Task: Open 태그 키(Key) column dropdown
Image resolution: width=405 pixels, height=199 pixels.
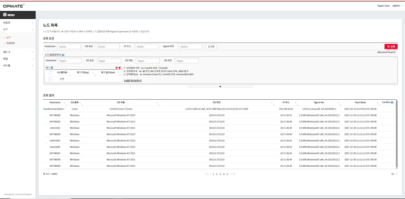Action: click(x=93, y=74)
